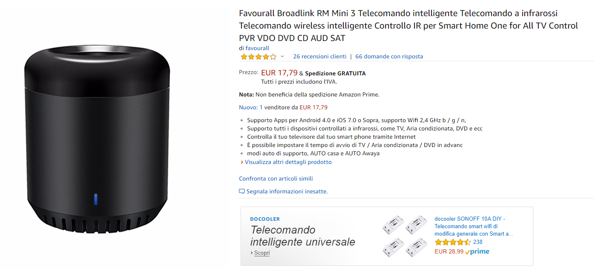The height and width of the screenshot is (270, 605).
Task: Open the 26 recensioni clienti link
Action: coord(320,56)
